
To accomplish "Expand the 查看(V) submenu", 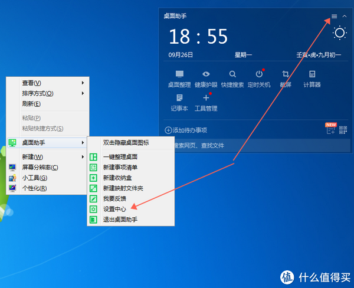I will 48,83.
